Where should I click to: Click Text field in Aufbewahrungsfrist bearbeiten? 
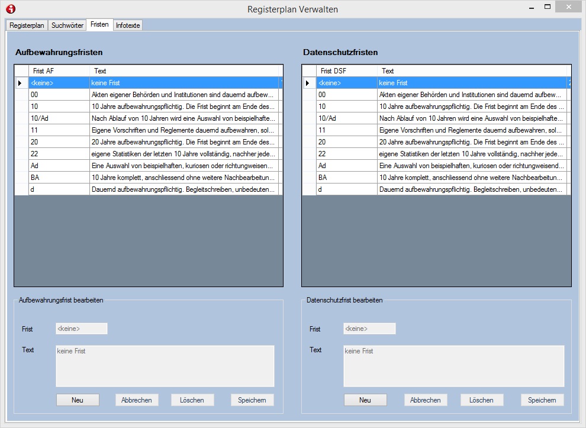[x=165, y=366]
